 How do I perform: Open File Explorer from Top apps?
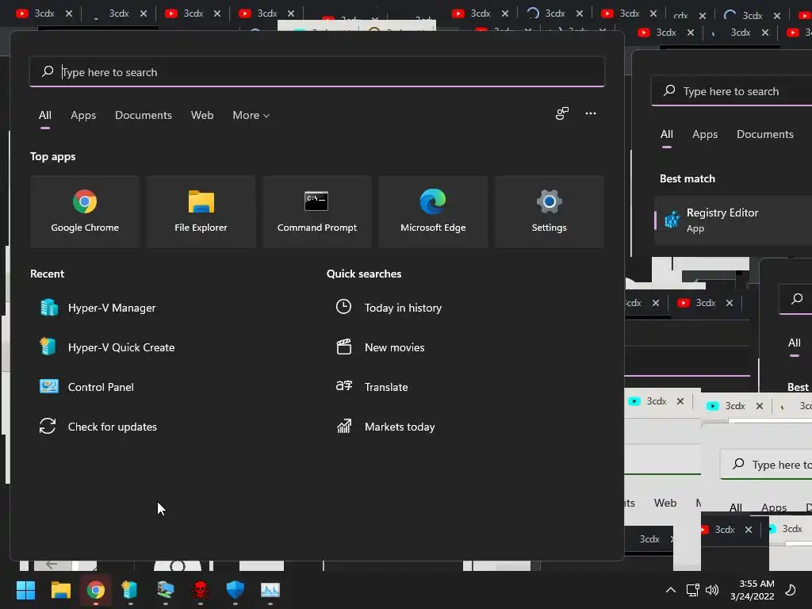(x=201, y=212)
